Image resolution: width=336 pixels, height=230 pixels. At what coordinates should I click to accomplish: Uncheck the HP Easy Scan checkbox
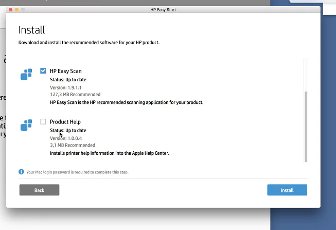[43, 70]
